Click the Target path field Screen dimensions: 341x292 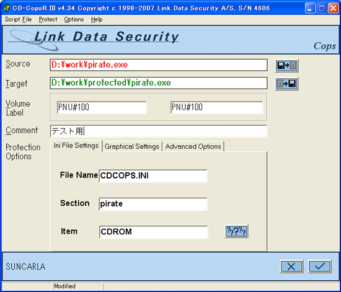click(x=159, y=83)
